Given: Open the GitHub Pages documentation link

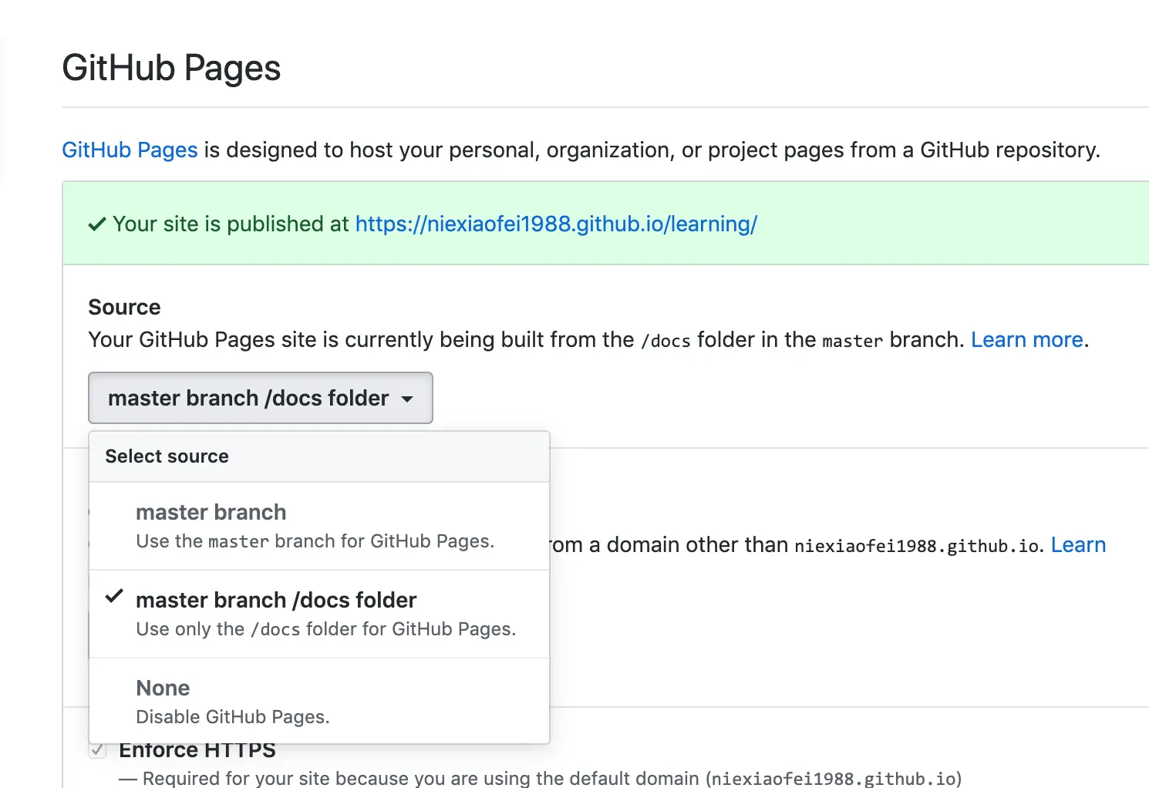Looking at the screenshot, I should click(x=130, y=150).
